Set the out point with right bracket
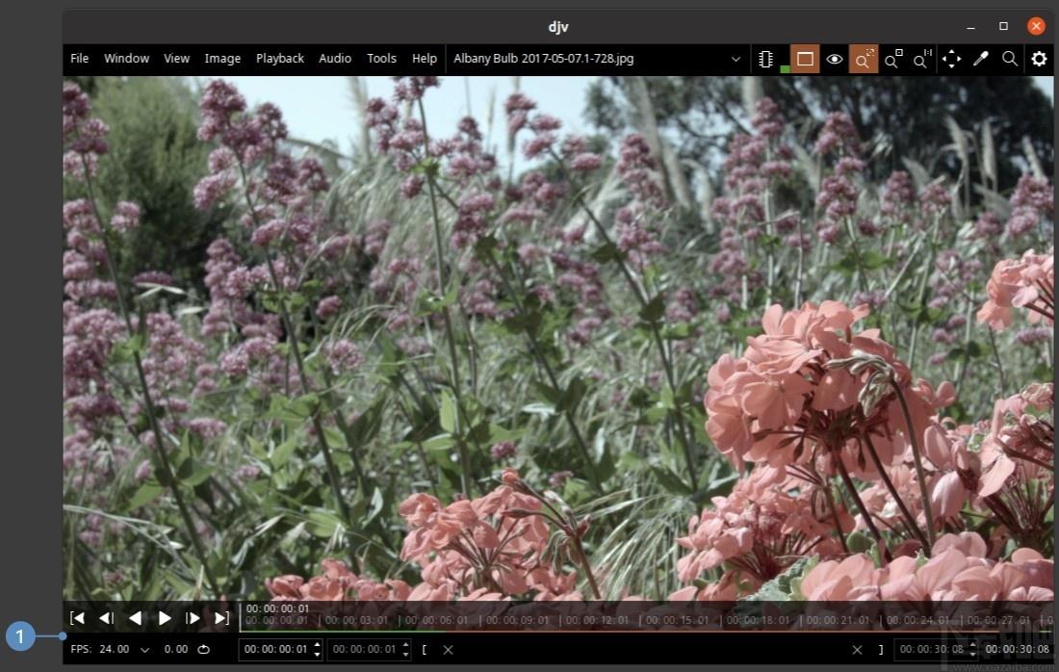Viewport: 1059px width, 672px height. coord(881,650)
